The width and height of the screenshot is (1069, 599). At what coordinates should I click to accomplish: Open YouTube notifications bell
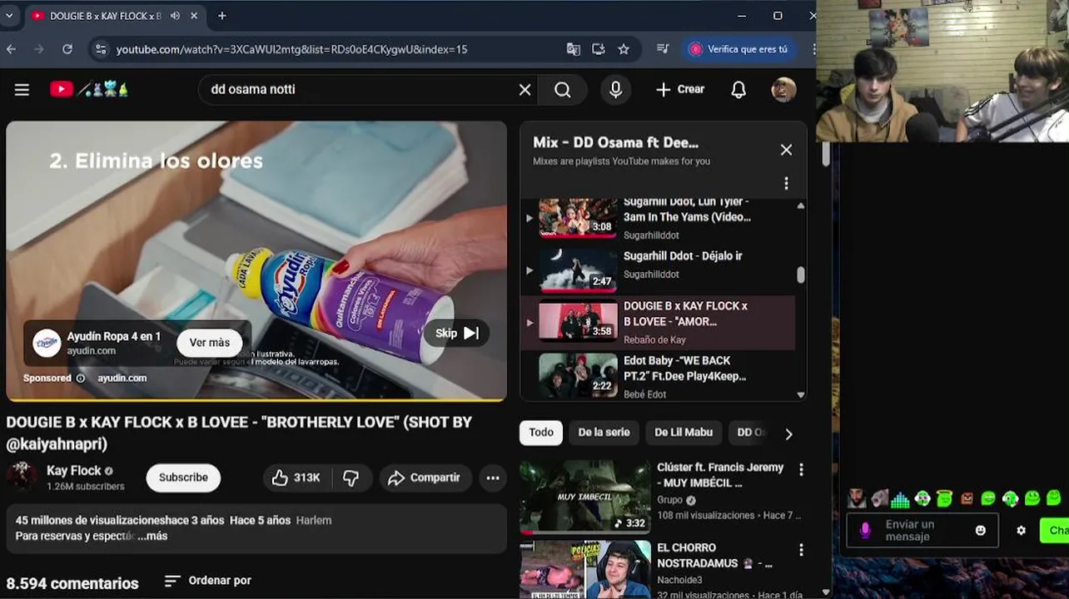click(x=738, y=90)
